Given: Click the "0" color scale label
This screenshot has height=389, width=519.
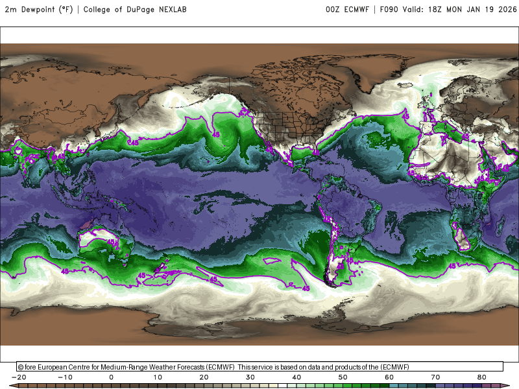Looking at the screenshot, I should pos(111,377).
